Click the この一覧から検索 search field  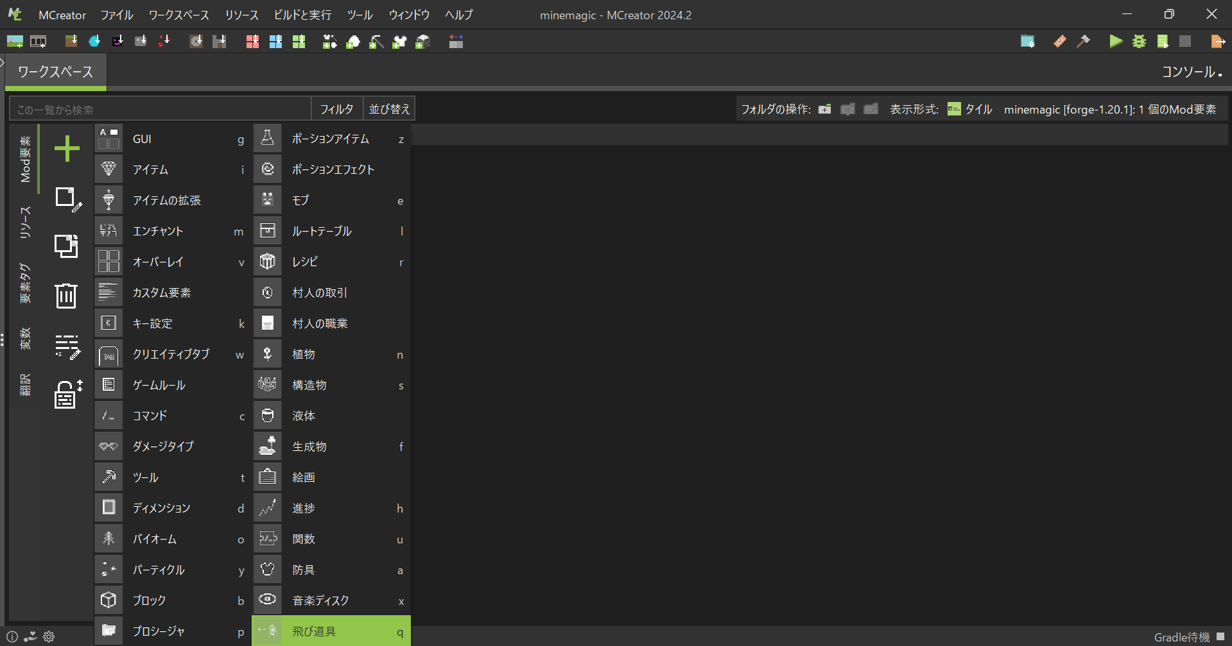(x=161, y=109)
